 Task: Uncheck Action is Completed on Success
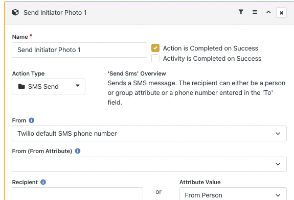(x=155, y=48)
